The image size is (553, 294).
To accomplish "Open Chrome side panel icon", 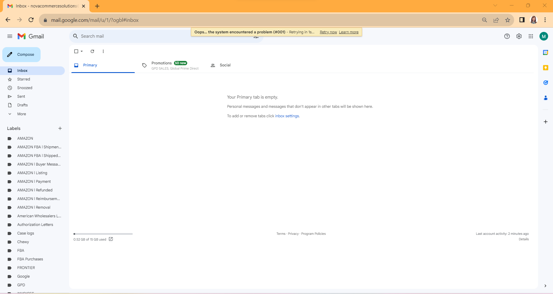I will 522,20.
